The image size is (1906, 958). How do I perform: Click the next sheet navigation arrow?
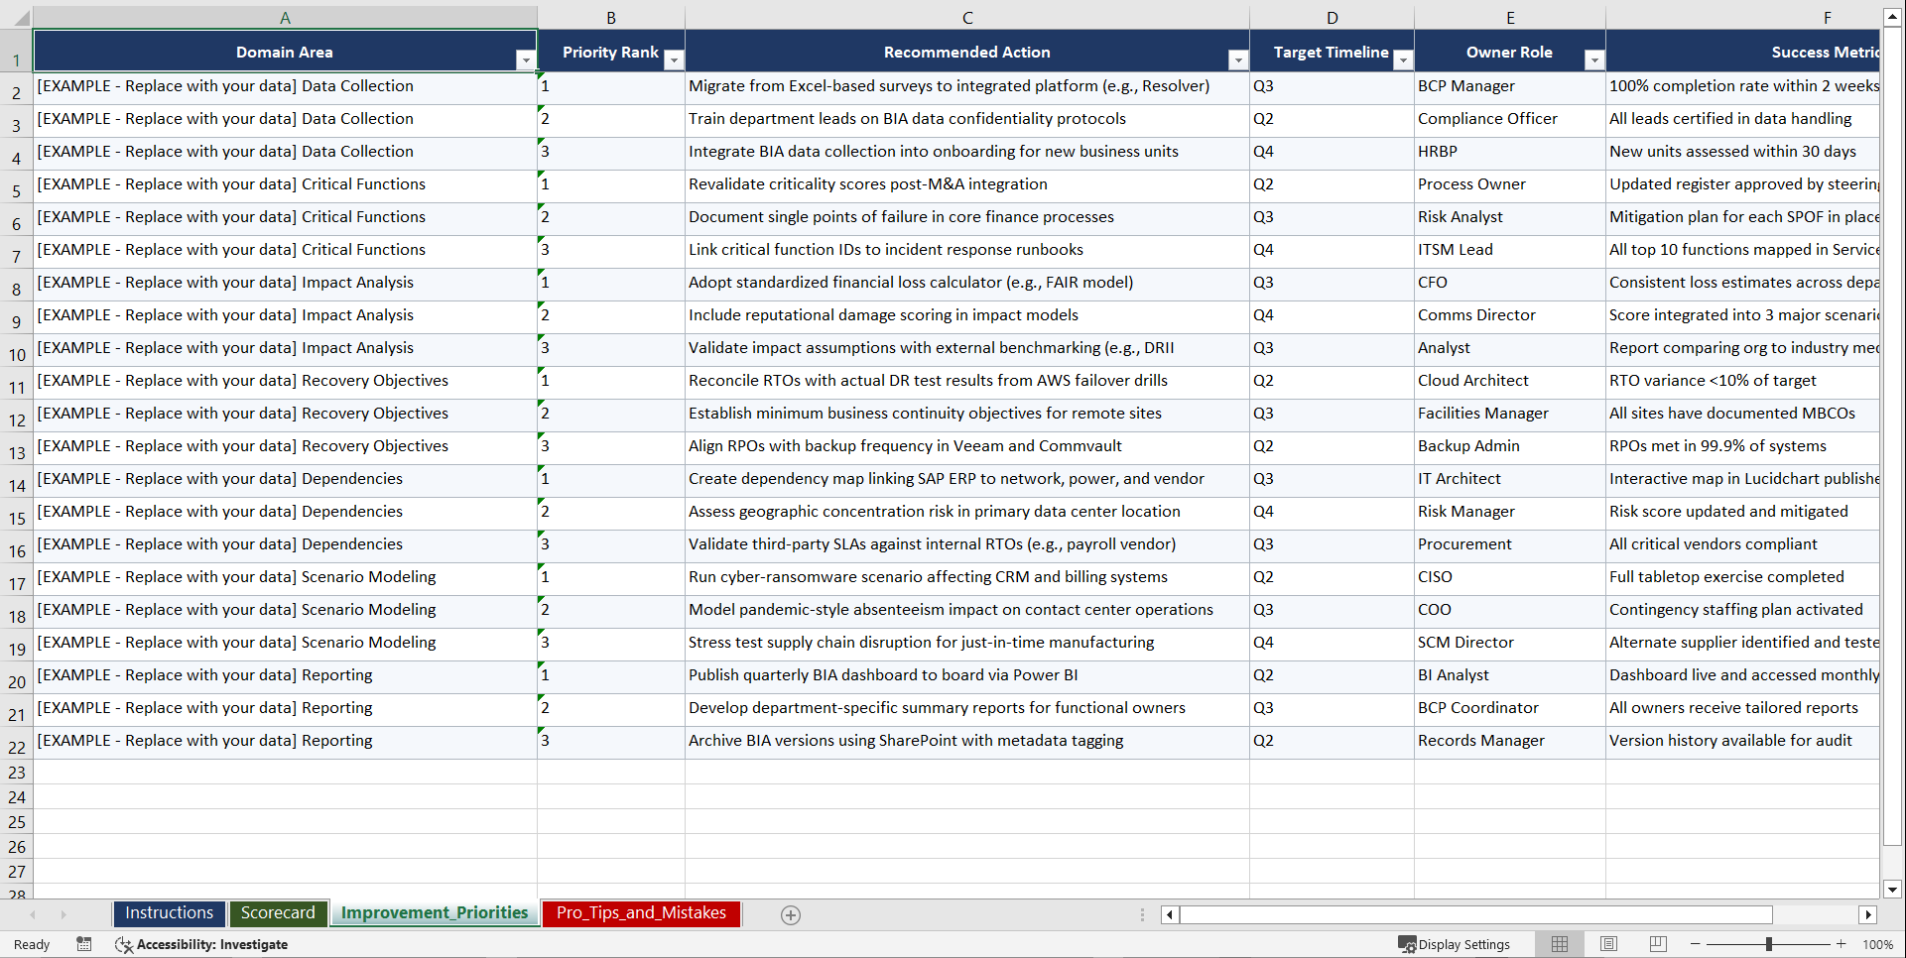tap(64, 914)
